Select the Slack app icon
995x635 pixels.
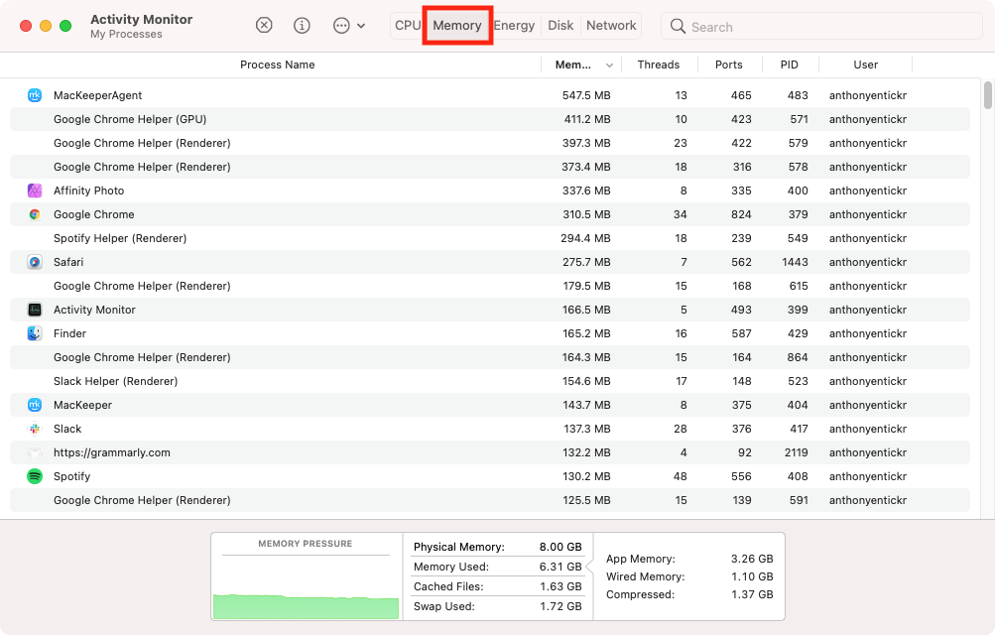pos(35,429)
